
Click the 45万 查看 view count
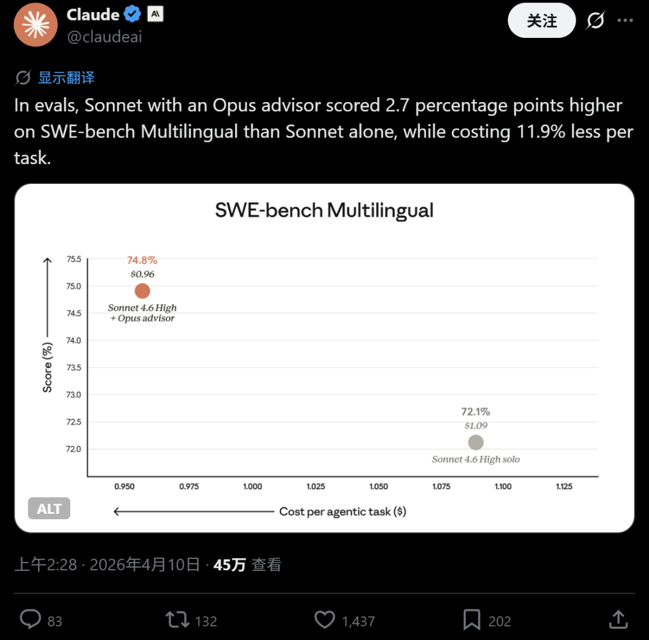[x=248, y=564]
